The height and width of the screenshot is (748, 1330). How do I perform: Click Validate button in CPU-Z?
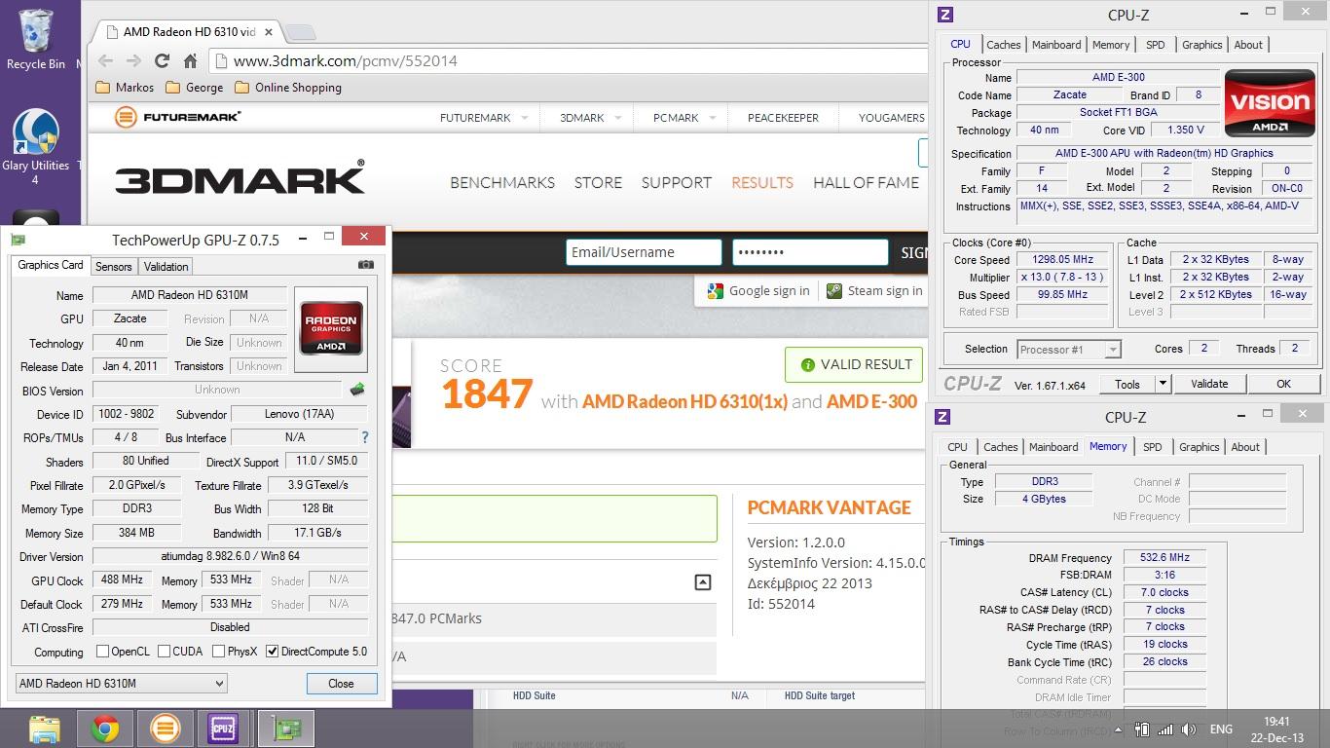pyautogui.click(x=1209, y=384)
